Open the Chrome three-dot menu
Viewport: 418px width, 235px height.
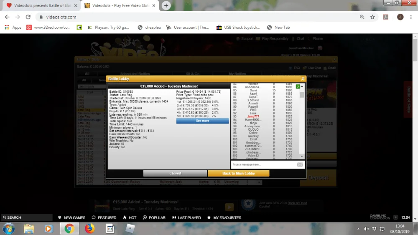(x=411, y=17)
